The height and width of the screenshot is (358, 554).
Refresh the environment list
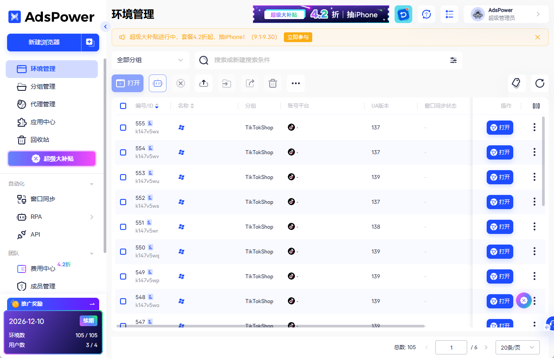pos(539,83)
